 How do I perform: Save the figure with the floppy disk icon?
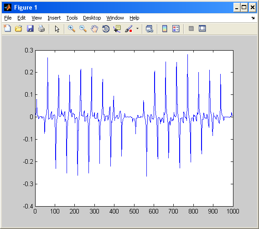(30, 29)
